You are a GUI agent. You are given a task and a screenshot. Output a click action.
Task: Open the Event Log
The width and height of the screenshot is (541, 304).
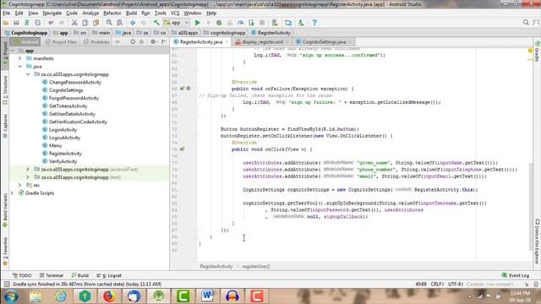pyautogui.click(x=516, y=275)
